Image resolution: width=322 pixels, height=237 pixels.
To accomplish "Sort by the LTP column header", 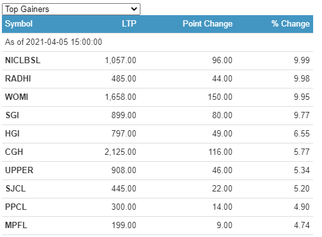I will pyautogui.click(x=129, y=23).
